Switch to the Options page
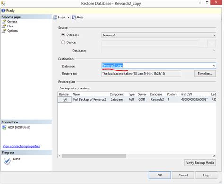 pyautogui.click(x=12, y=31)
